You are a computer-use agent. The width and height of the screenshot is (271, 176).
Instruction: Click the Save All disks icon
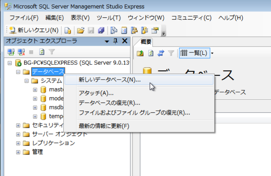[101, 30]
